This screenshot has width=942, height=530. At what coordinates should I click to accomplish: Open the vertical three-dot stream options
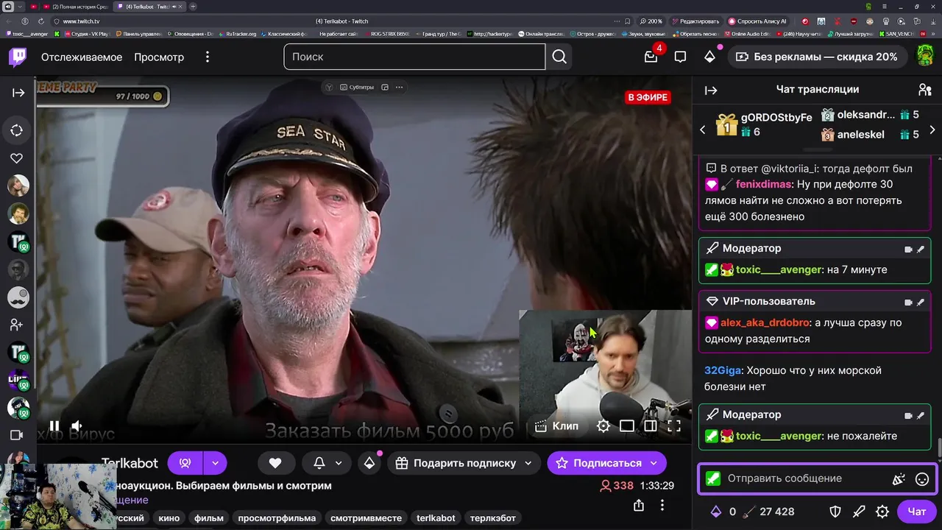[x=662, y=505]
